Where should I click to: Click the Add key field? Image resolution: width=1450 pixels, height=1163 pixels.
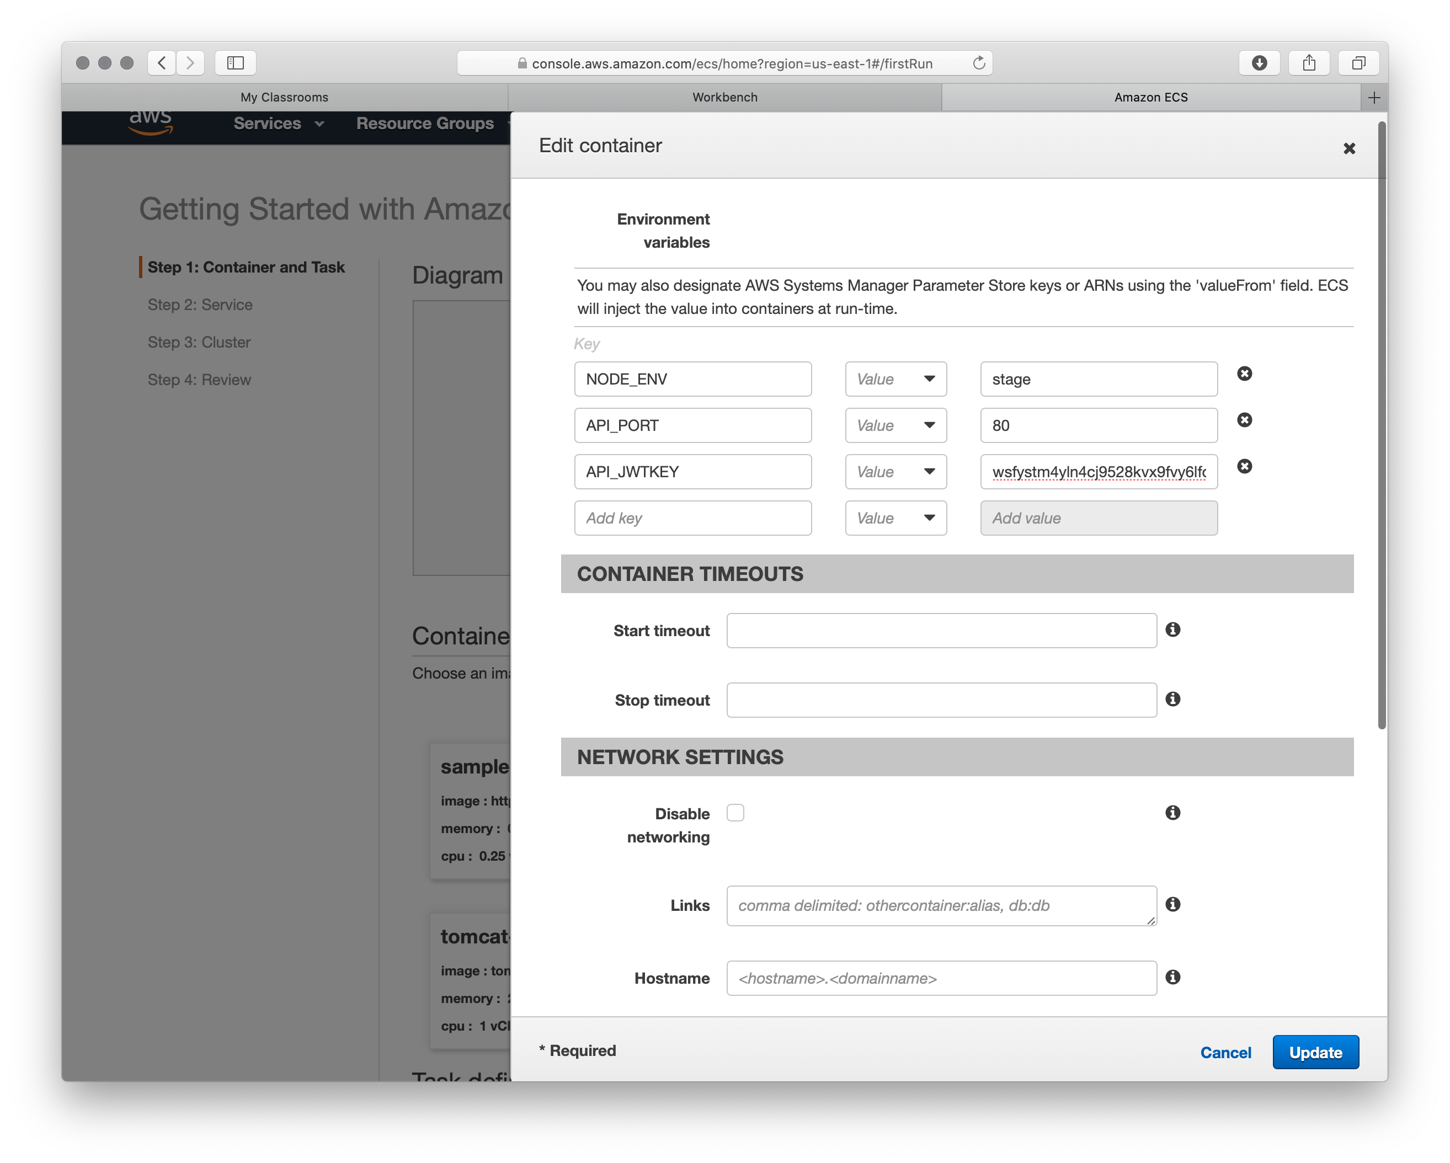coord(692,519)
